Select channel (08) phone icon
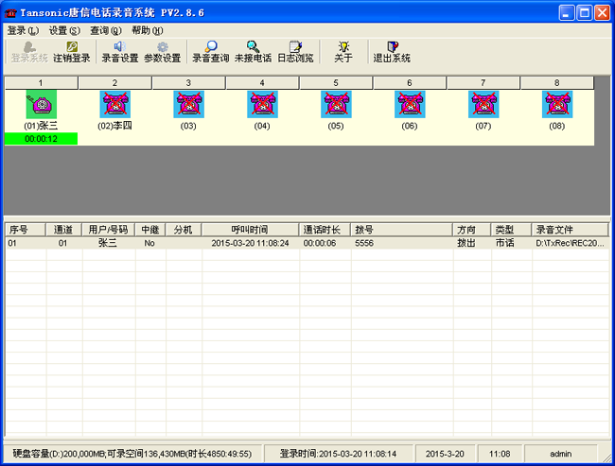Screen dimensions: 615x466 (556, 104)
